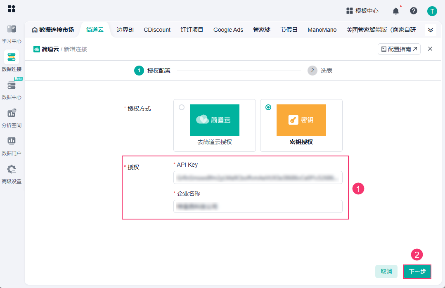Click step 1 授权配置

[x=152, y=71]
